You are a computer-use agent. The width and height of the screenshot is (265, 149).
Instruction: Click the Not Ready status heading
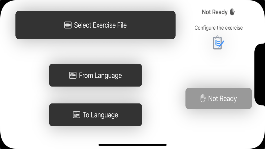click(215, 12)
